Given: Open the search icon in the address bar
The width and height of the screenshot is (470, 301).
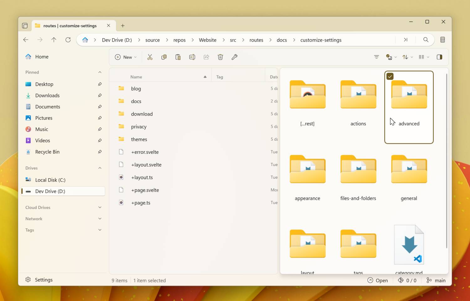Looking at the screenshot, I should pos(426,40).
